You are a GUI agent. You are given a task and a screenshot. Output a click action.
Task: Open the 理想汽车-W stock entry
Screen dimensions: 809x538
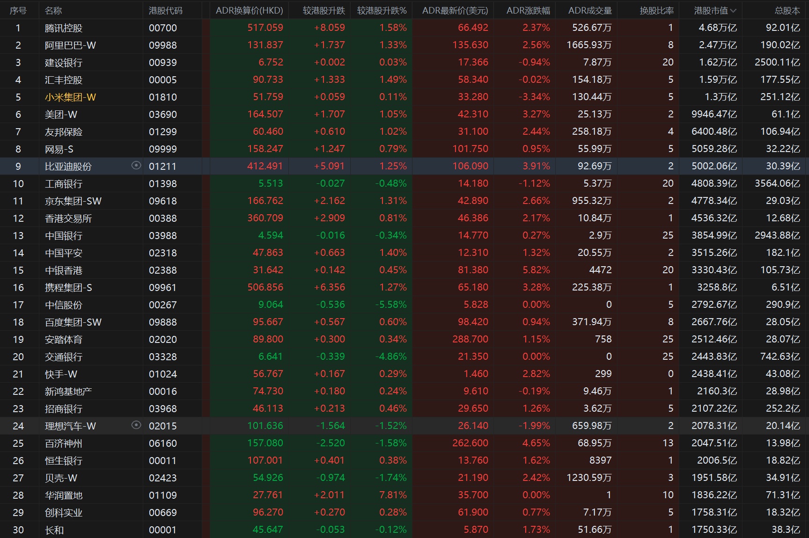pos(70,426)
